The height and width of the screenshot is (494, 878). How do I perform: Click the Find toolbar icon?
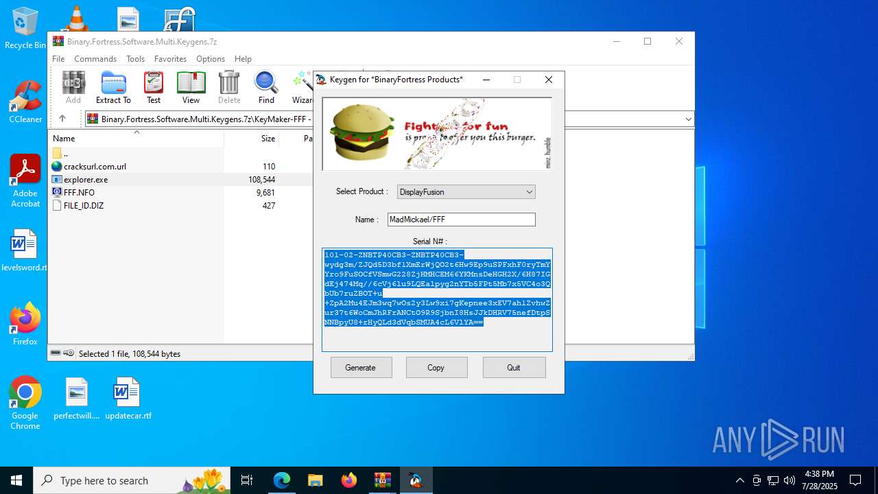266,87
